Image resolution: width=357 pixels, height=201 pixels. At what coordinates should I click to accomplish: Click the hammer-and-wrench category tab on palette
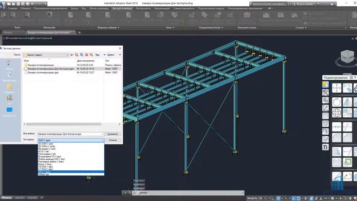(325, 92)
